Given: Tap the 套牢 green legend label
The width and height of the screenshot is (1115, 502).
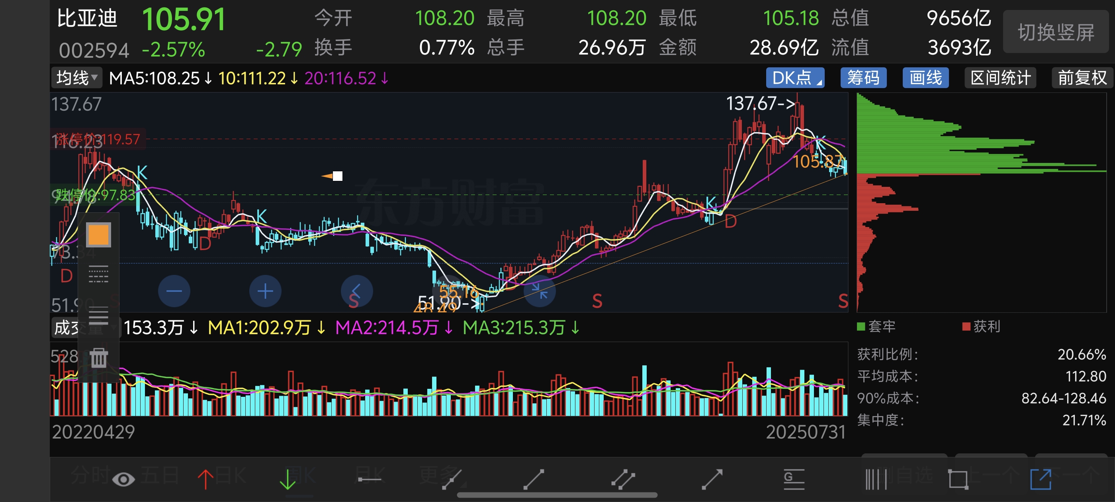Looking at the screenshot, I should click(876, 326).
